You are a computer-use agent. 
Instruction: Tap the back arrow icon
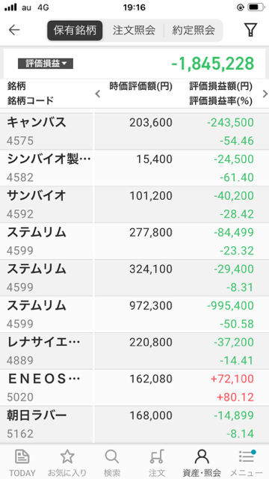(x=14, y=30)
